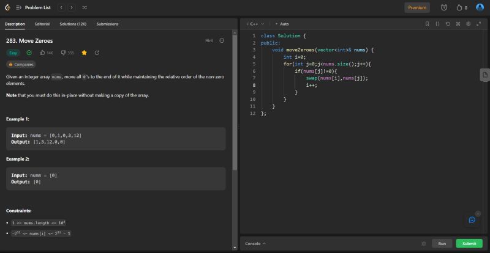Click the format code braces icon
Image resolution: width=490 pixels, height=253 pixels.
coord(437,24)
